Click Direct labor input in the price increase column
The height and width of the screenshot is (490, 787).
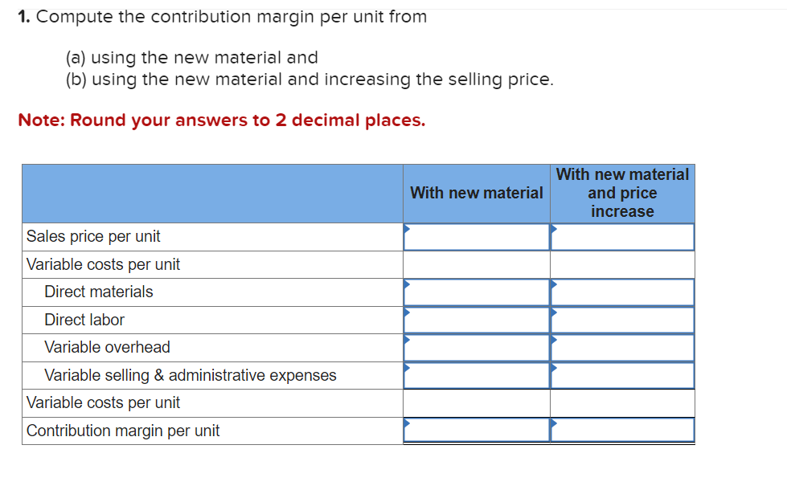coord(622,320)
